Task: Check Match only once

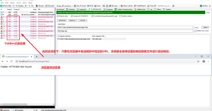Action: (x=196, y=31)
